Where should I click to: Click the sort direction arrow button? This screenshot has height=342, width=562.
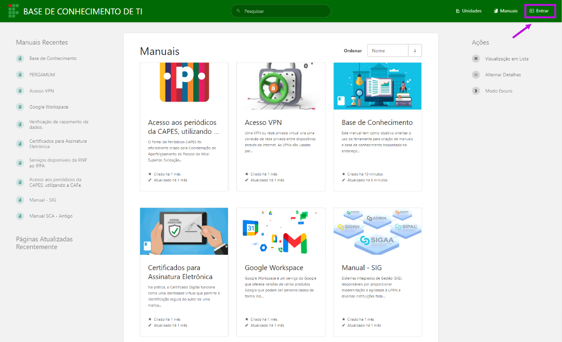415,51
